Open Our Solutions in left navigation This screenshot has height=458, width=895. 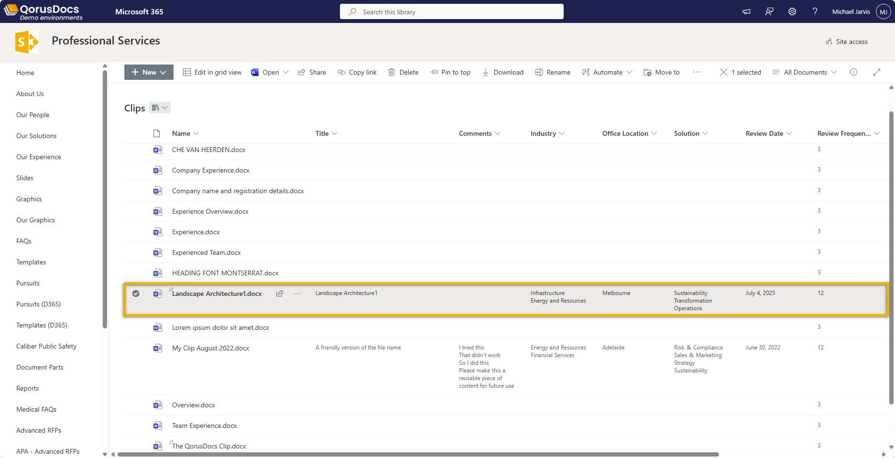point(36,136)
